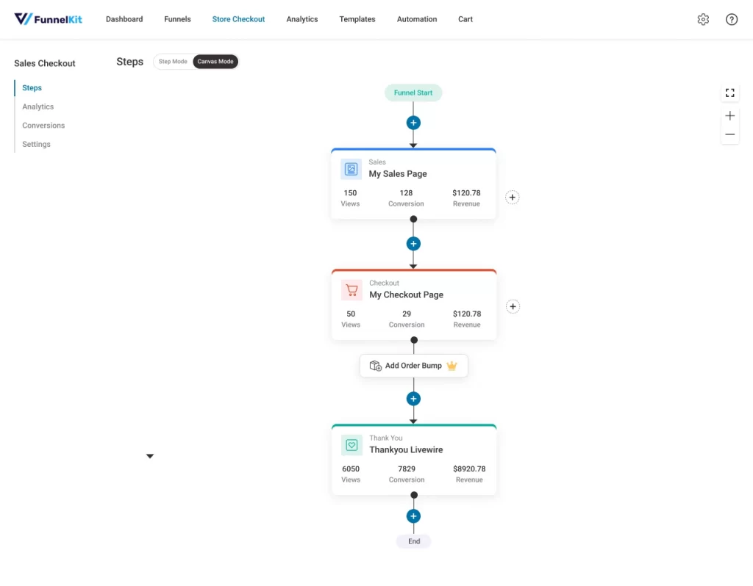Zoom in on the canvas
The width and height of the screenshot is (753, 586).
729,115
